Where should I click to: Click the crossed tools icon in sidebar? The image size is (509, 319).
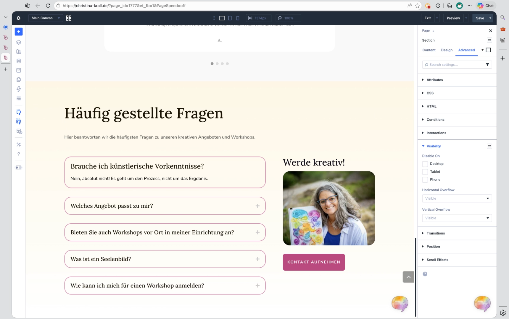pos(19,144)
